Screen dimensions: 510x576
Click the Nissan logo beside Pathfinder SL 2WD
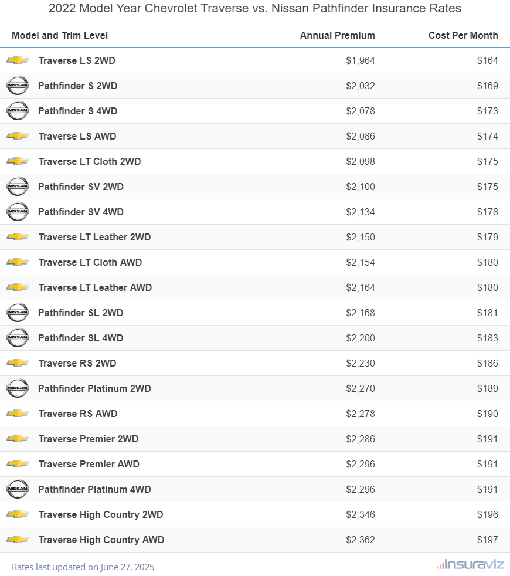pos(18,313)
